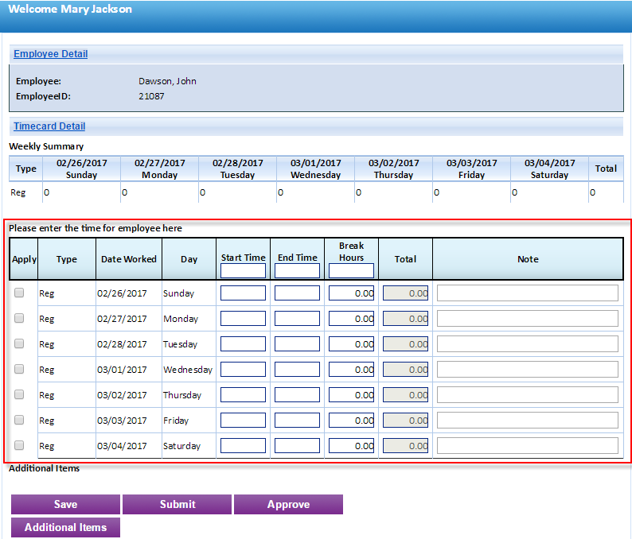Click Sunday's Start Time field
The width and height of the screenshot is (632, 539).
point(243,293)
